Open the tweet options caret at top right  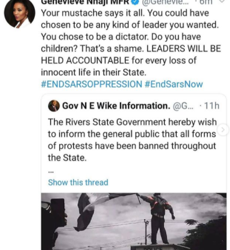(222, 1)
